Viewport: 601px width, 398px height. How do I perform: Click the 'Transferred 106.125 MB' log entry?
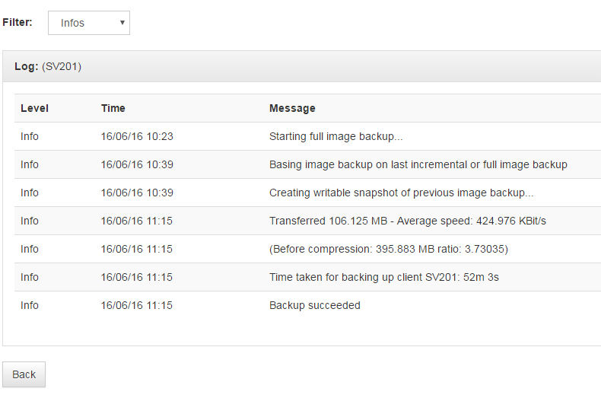click(x=408, y=221)
